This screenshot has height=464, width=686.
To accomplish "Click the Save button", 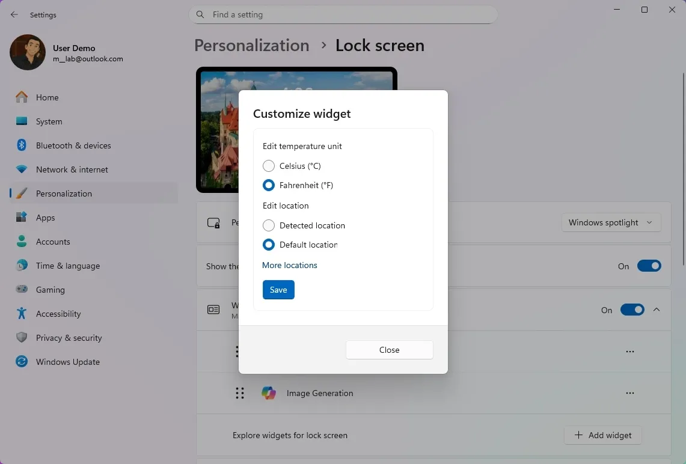I will [x=278, y=290].
